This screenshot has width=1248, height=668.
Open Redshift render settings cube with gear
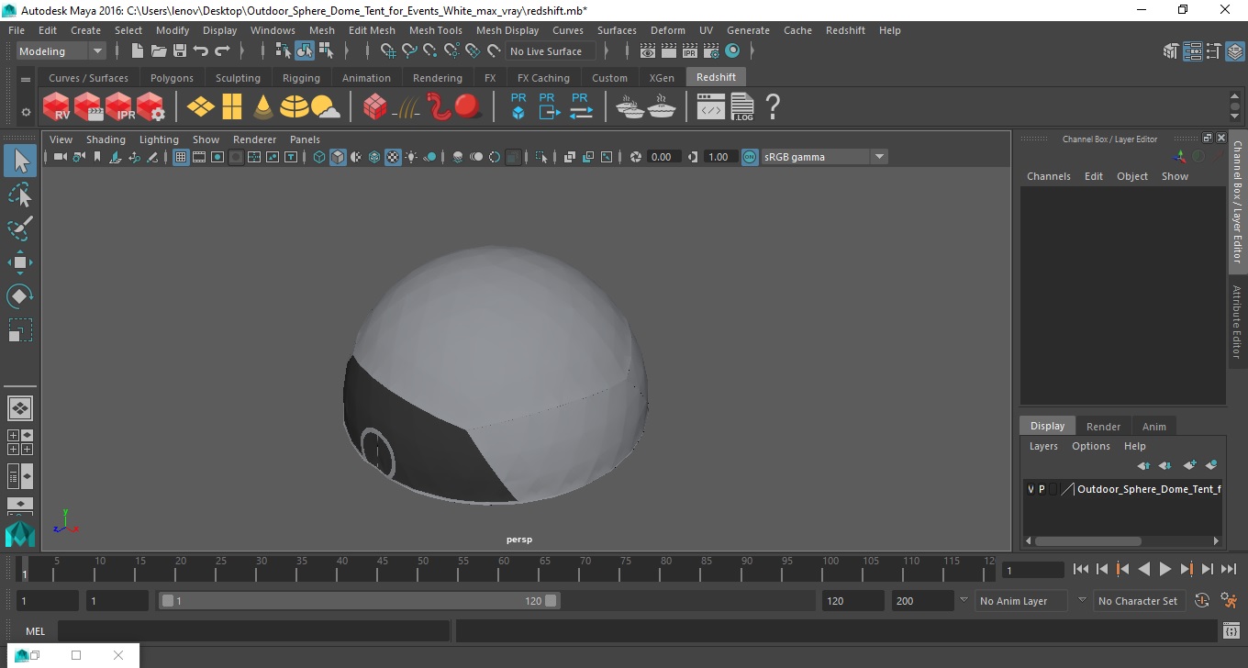click(x=151, y=107)
